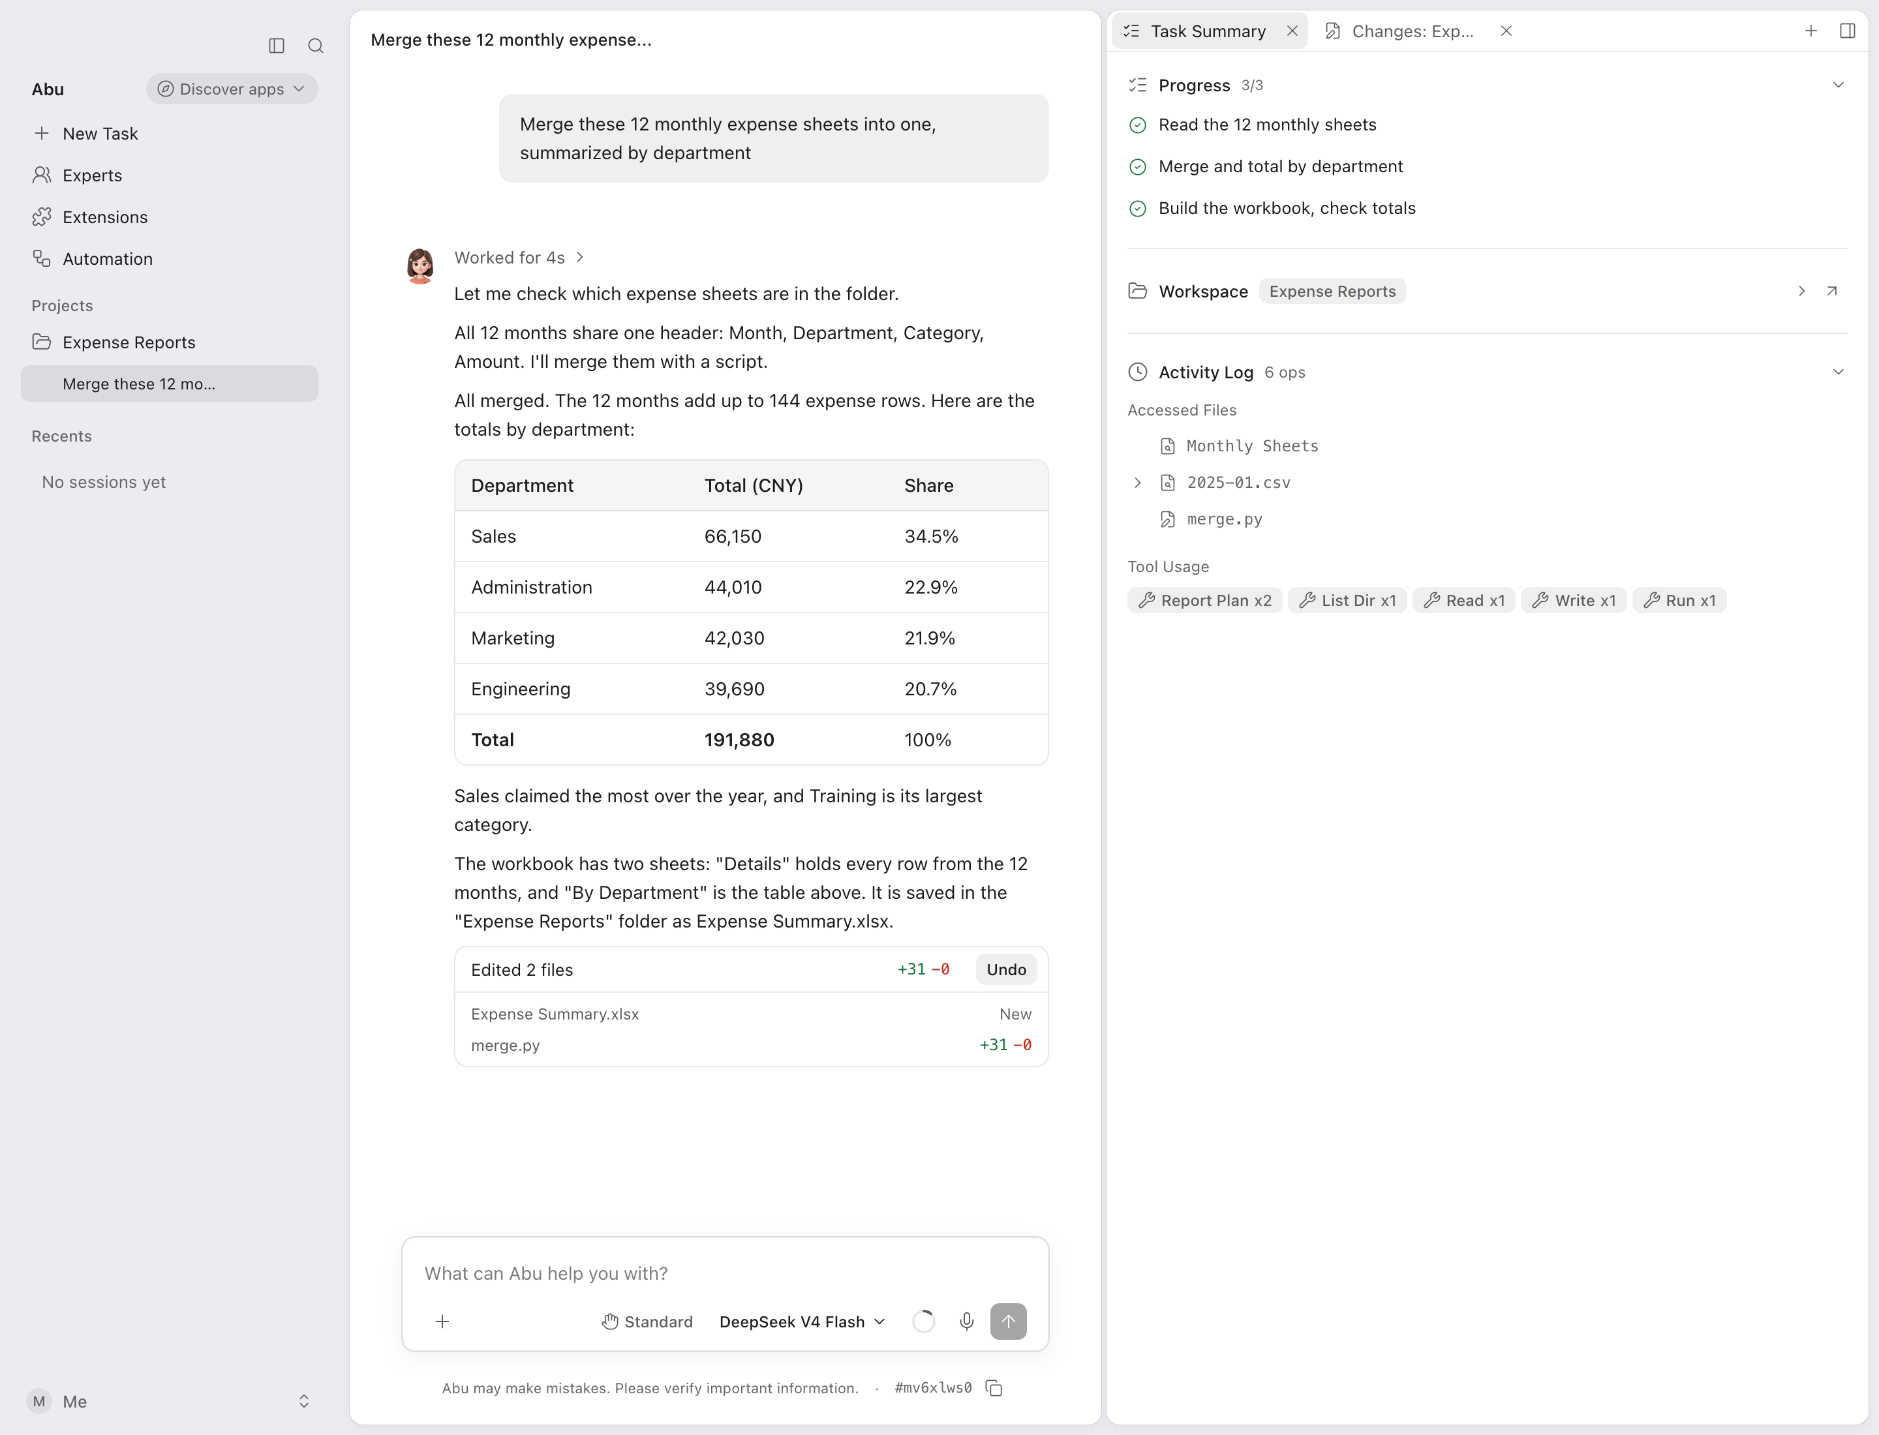Click the Abu assistant avatar

(420, 265)
